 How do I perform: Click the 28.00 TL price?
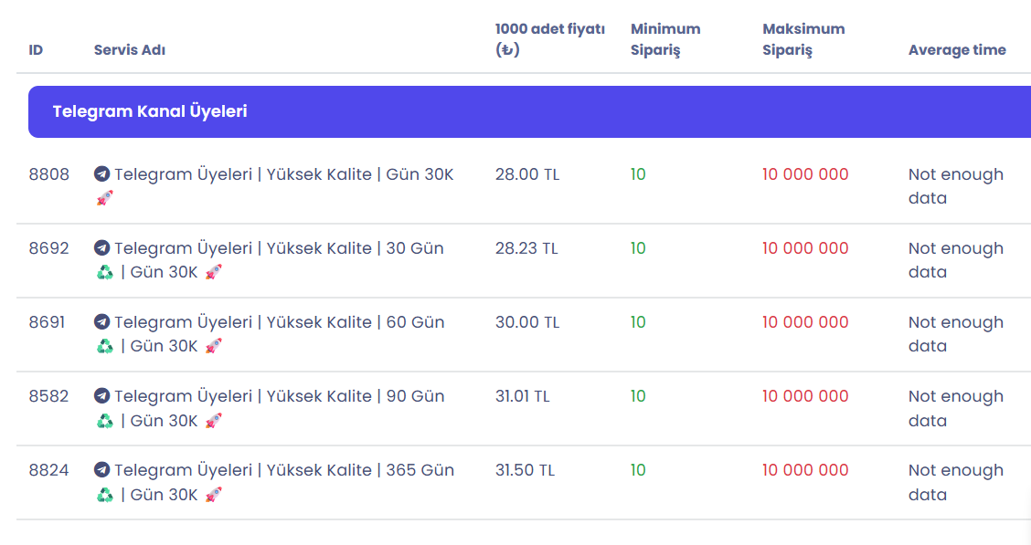527,174
